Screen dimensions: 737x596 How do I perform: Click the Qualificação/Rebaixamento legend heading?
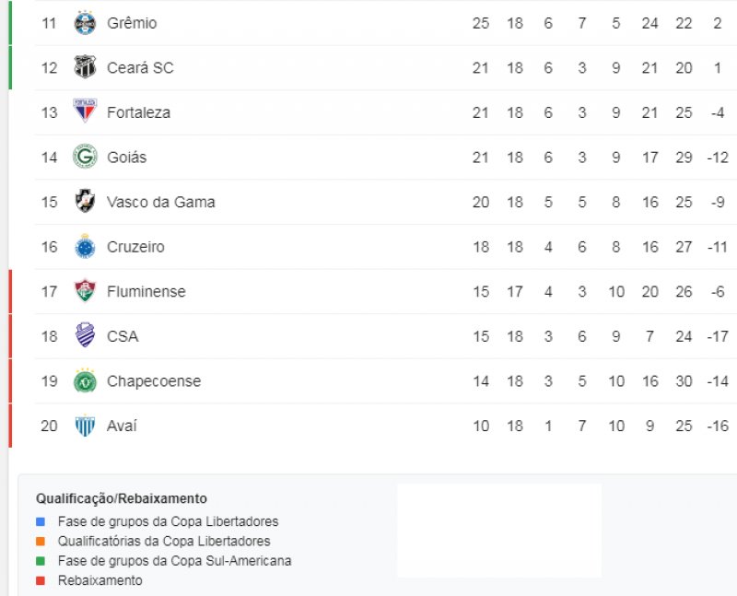coord(122,498)
